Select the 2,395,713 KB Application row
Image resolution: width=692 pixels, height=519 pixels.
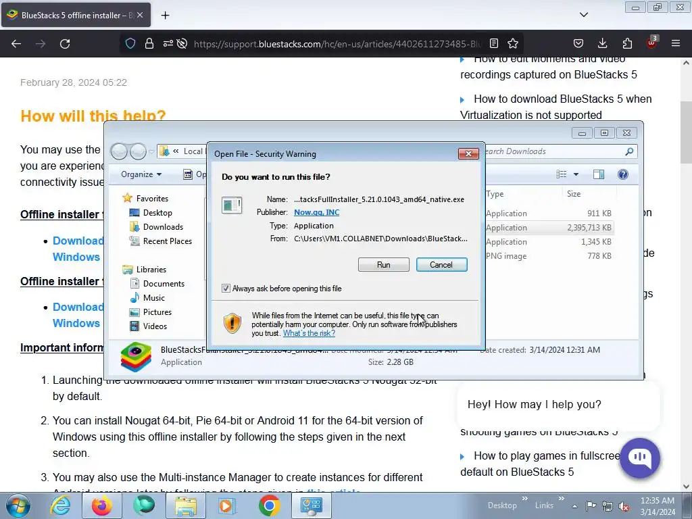(x=549, y=227)
